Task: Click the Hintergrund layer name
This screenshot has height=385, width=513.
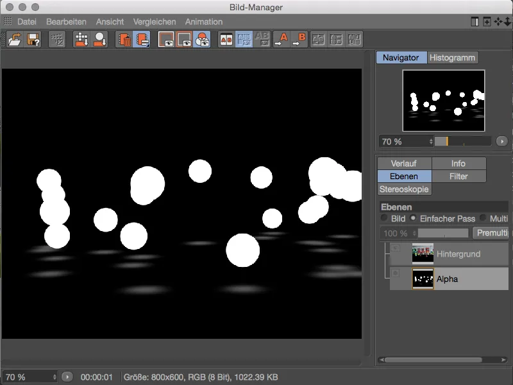Action: point(458,253)
